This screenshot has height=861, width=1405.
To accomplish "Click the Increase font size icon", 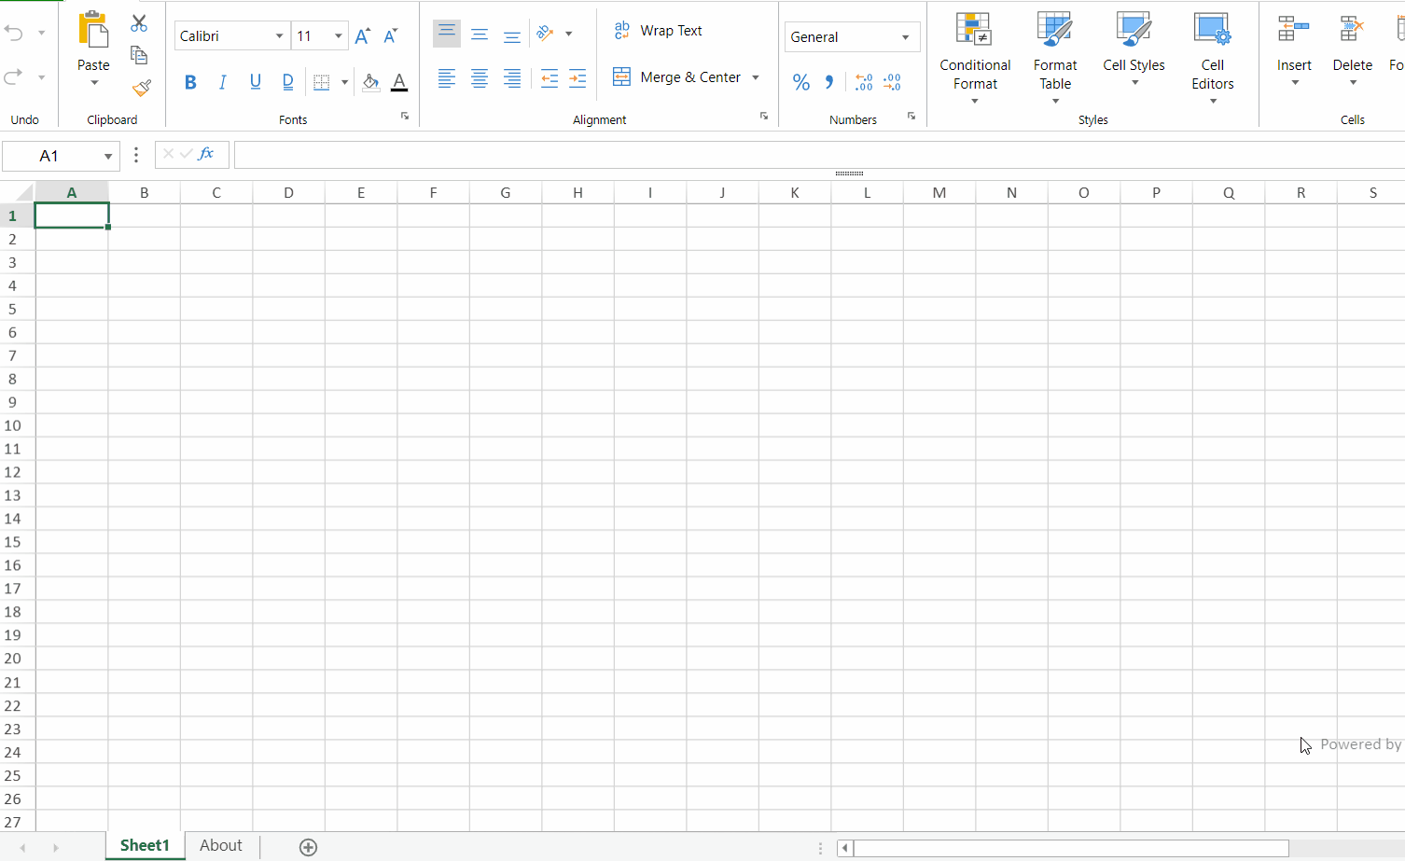I will (x=363, y=36).
